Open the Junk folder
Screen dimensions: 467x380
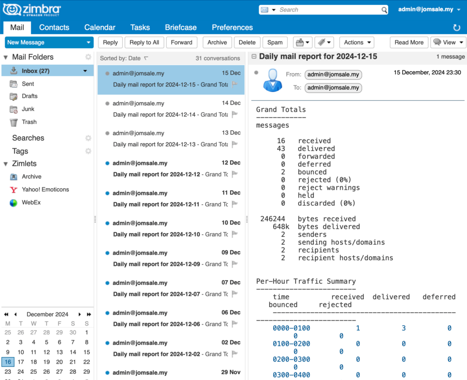tap(28, 109)
